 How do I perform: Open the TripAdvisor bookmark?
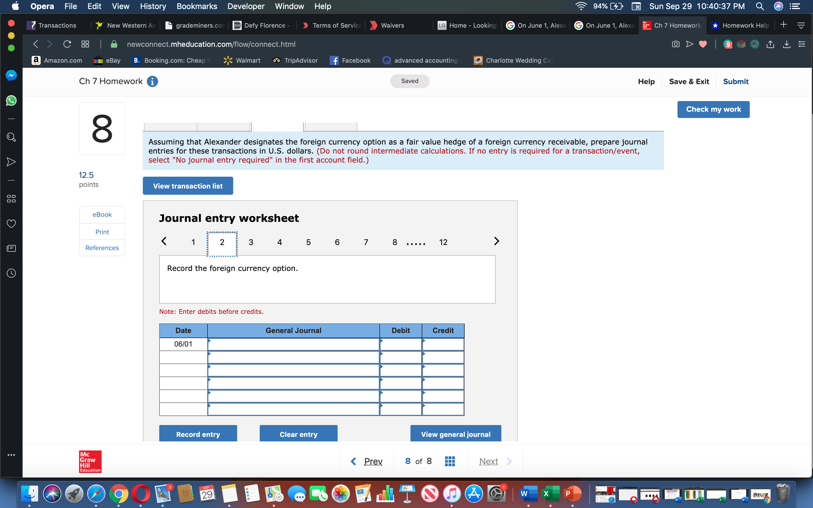click(x=295, y=60)
